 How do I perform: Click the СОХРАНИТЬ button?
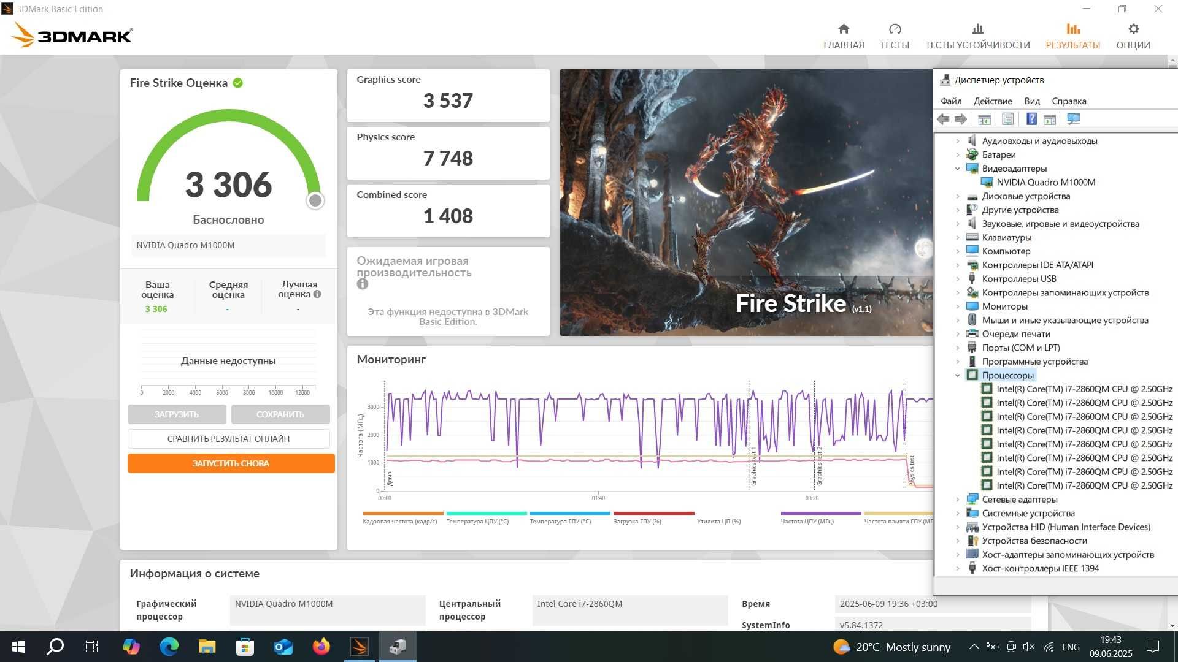(x=280, y=414)
